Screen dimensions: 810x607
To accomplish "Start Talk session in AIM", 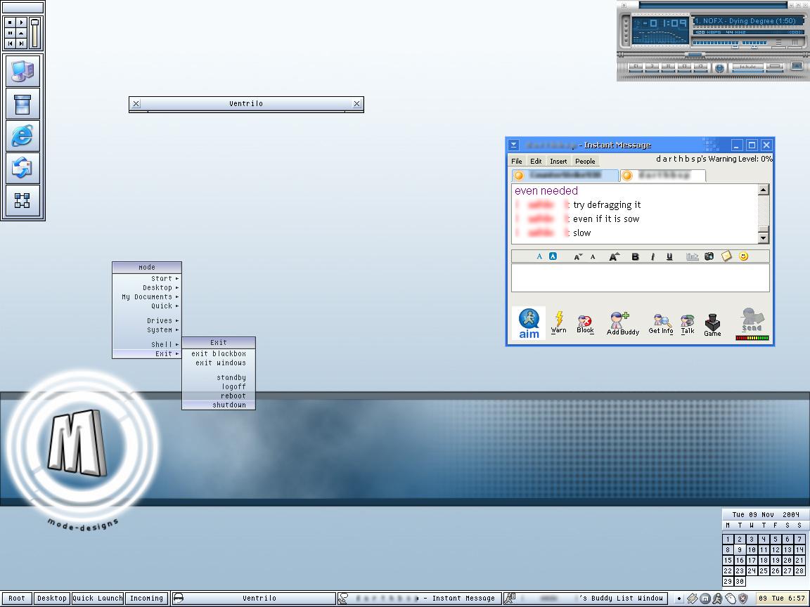I will click(688, 324).
